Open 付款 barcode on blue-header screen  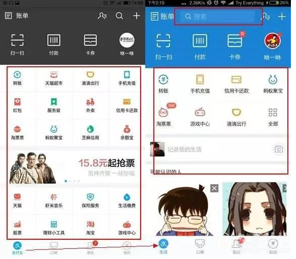pos(200,47)
